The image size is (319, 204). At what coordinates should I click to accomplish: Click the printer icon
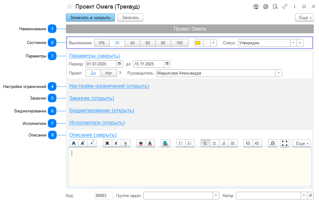click(x=265, y=7)
